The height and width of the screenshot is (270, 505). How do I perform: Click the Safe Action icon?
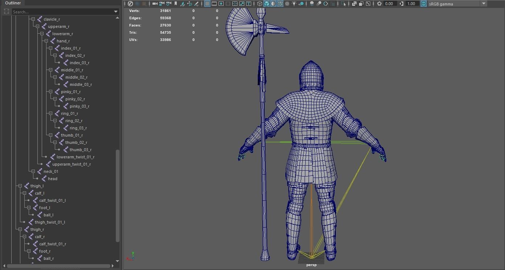pyautogui.click(x=242, y=4)
